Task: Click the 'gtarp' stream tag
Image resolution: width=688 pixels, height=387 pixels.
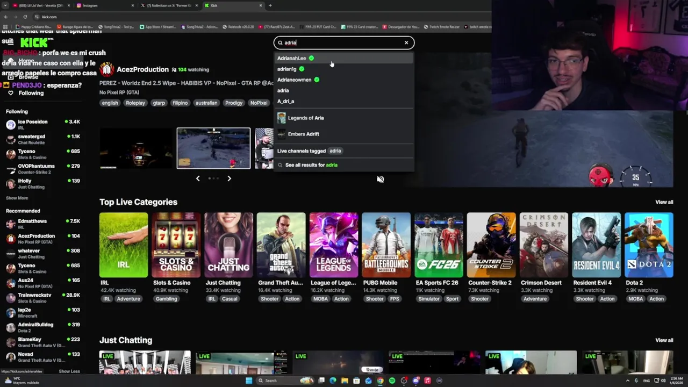Action: pyautogui.click(x=159, y=103)
